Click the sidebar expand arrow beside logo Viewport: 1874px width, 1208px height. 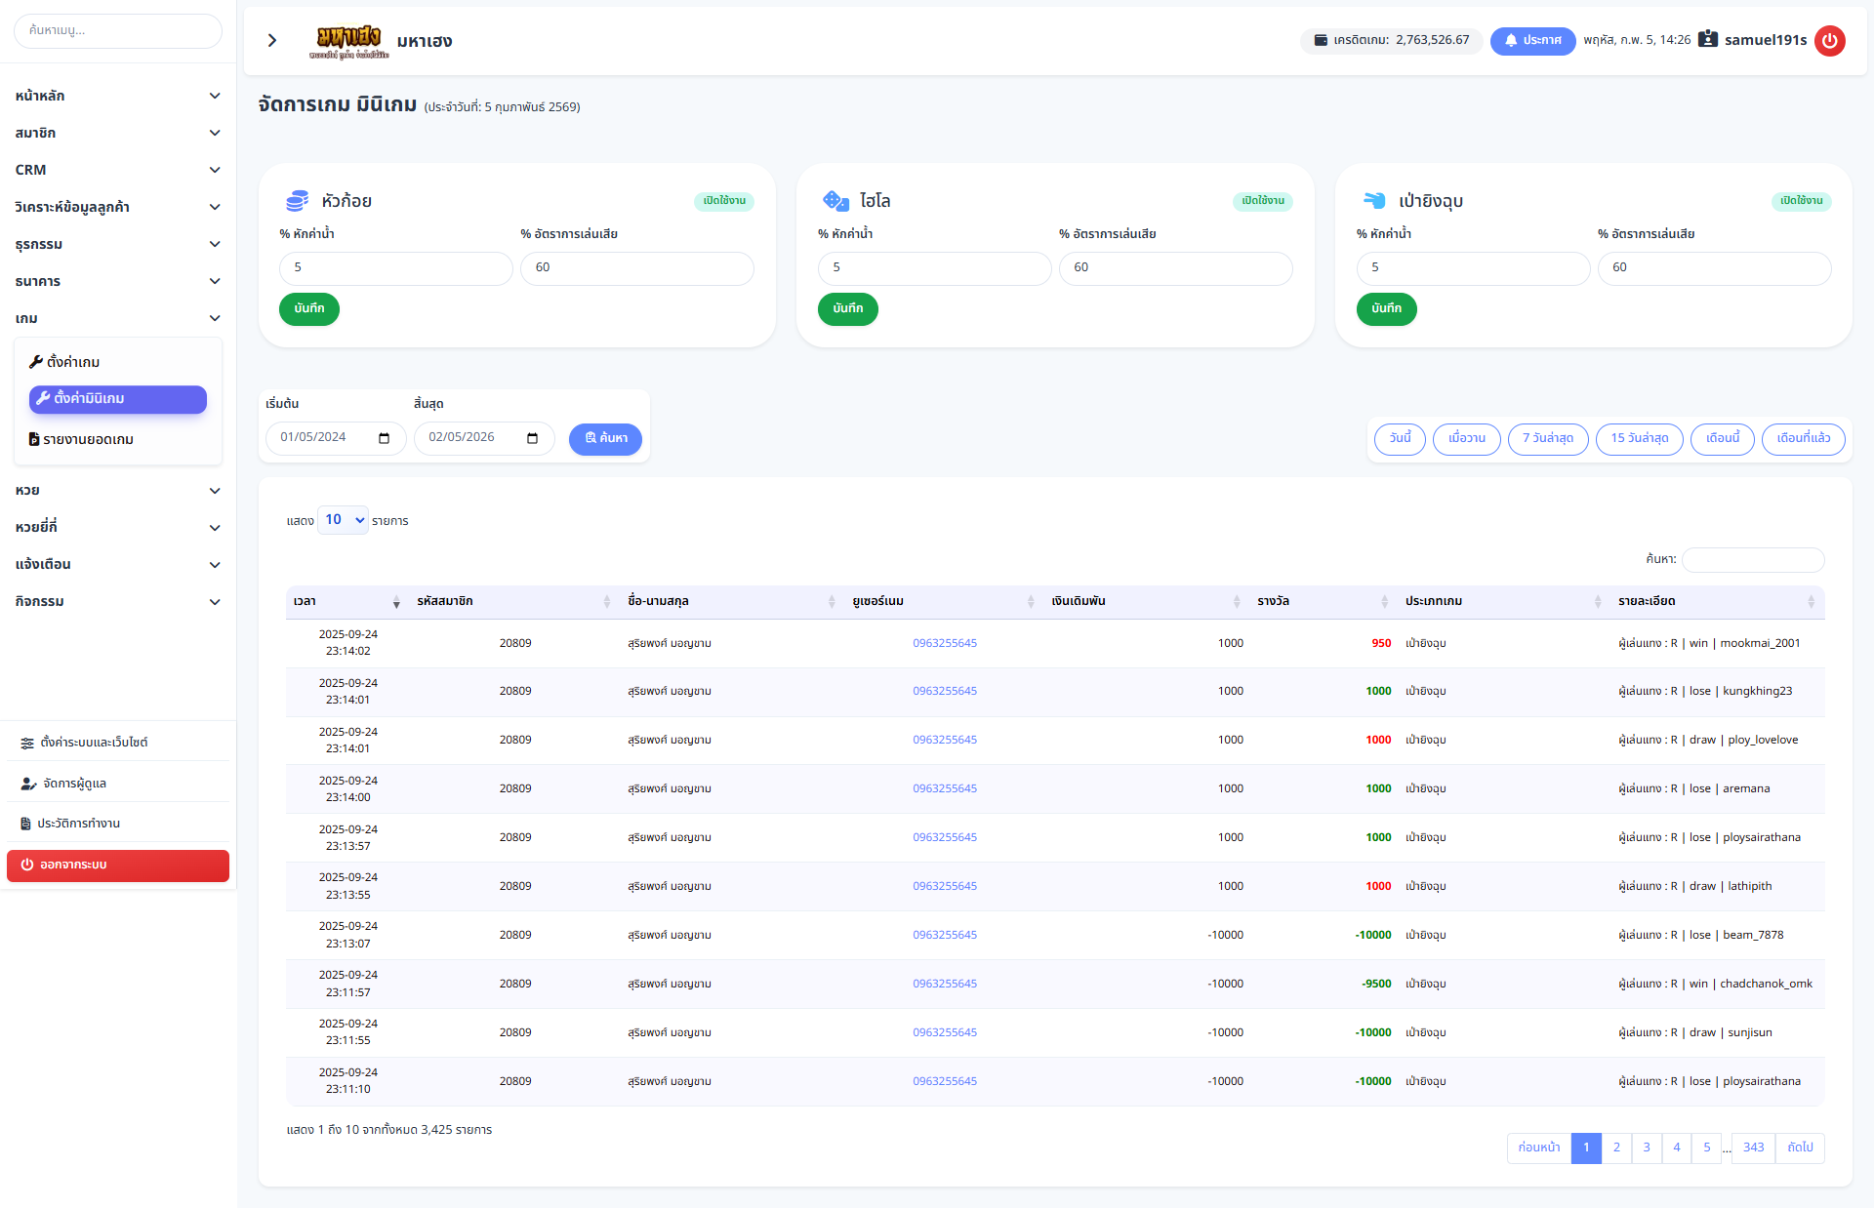click(x=272, y=41)
